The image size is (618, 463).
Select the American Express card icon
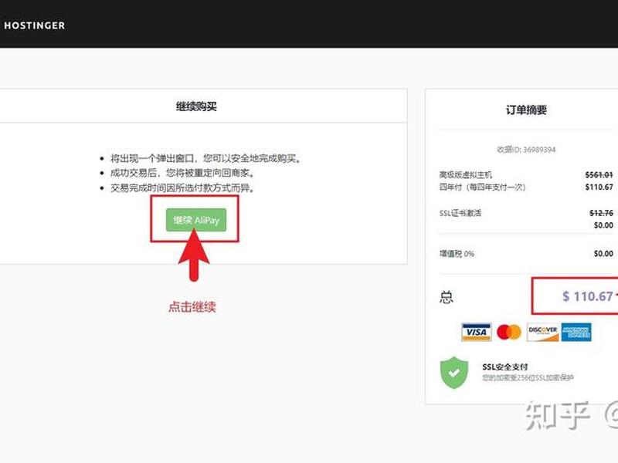coord(576,332)
